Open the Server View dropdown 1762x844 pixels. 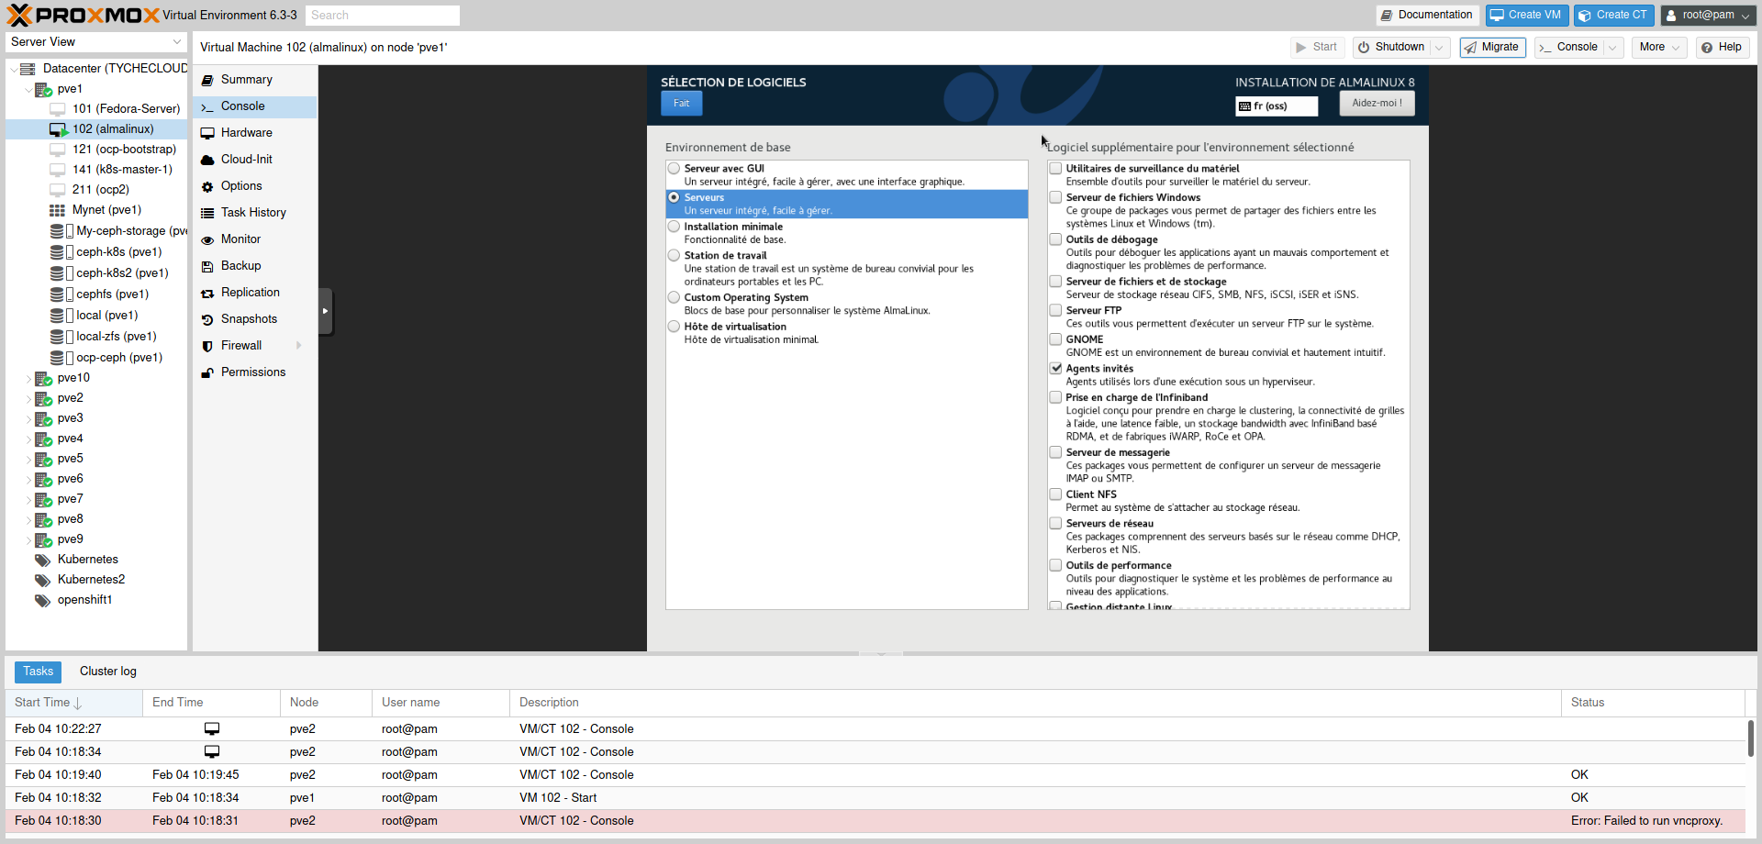point(96,42)
